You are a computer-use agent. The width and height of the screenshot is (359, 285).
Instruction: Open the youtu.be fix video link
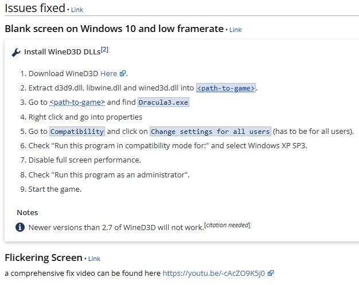pyautogui.click(x=214, y=273)
